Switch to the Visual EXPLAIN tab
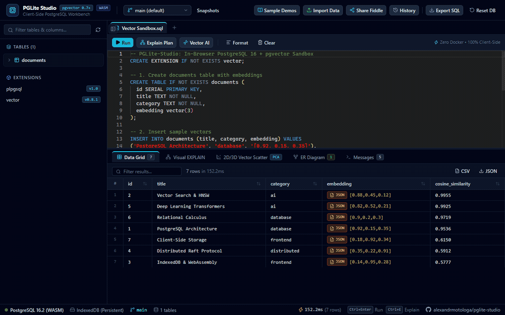505x315 pixels. [185, 157]
